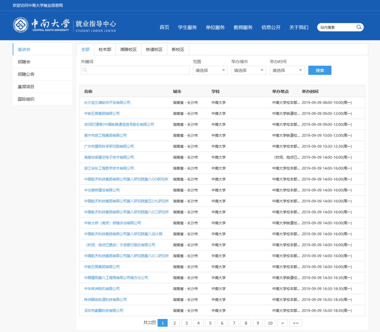380x332 pixels.
Task: Open 第八研究院第八O三研究所 link
Action: [x=126, y=212]
